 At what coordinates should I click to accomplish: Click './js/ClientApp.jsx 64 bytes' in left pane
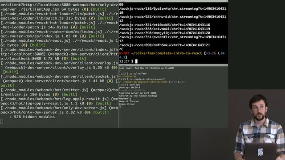point(53,9)
